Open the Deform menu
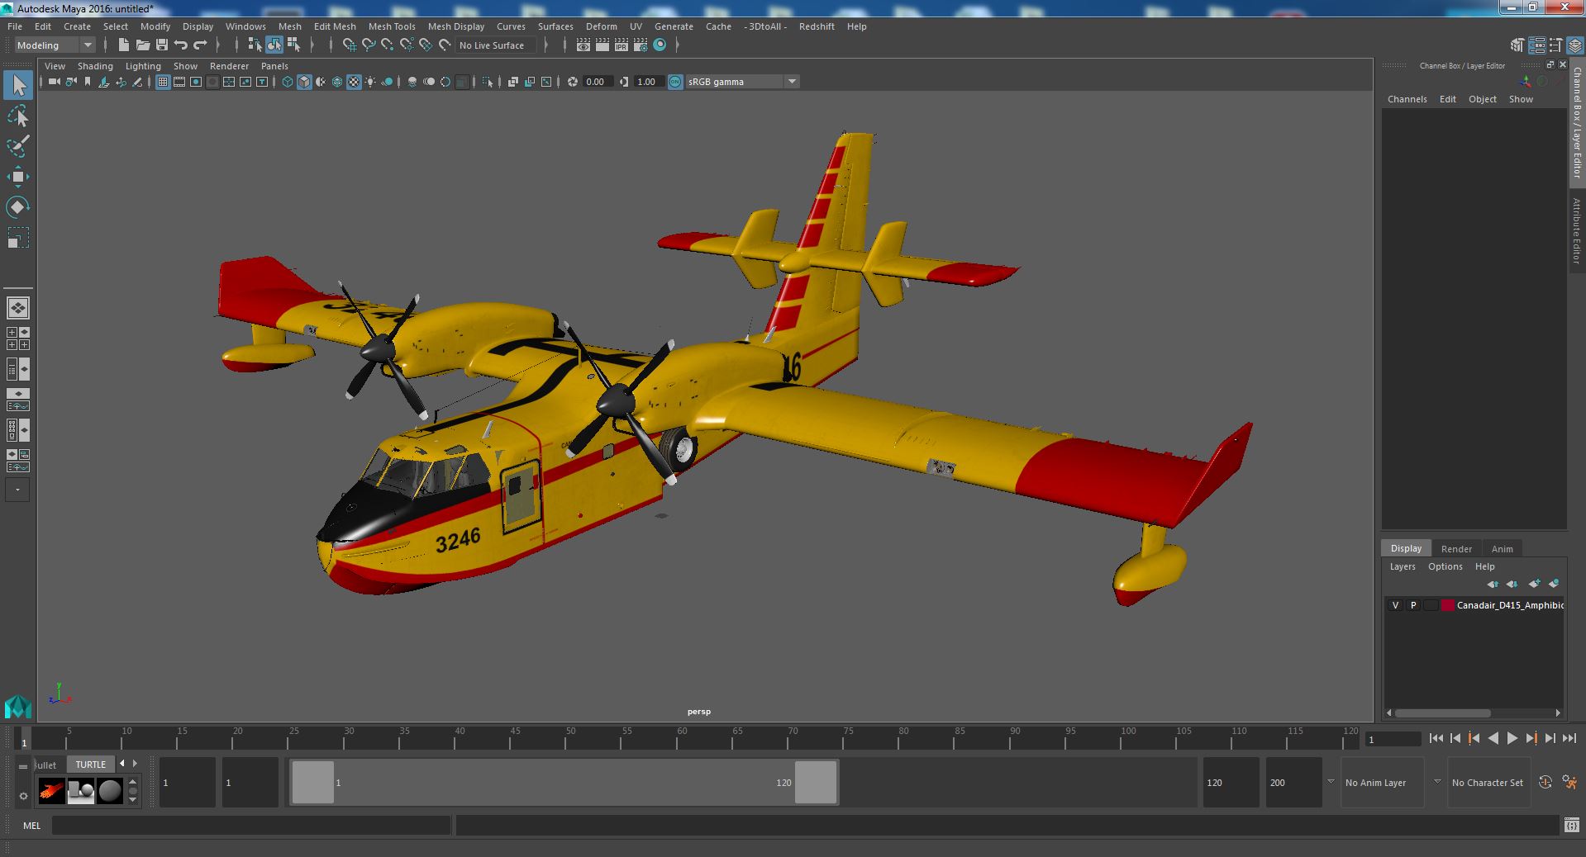Image resolution: width=1586 pixels, height=857 pixels. click(601, 26)
